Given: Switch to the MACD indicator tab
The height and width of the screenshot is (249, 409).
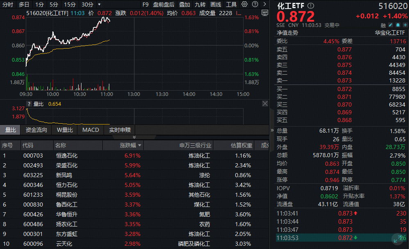Looking at the screenshot, I should [x=90, y=130].
